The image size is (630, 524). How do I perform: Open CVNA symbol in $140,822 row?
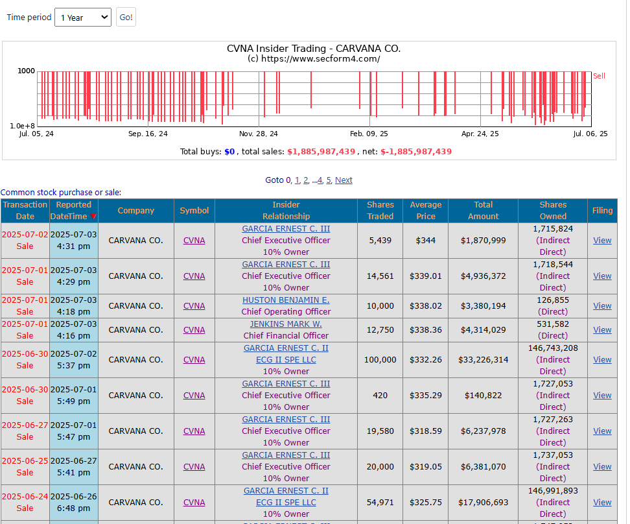click(194, 396)
